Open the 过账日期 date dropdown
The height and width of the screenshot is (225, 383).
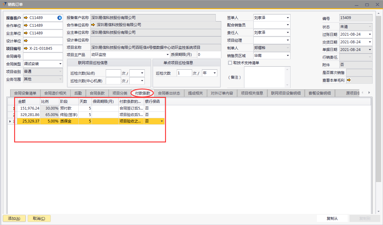tap(369, 34)
